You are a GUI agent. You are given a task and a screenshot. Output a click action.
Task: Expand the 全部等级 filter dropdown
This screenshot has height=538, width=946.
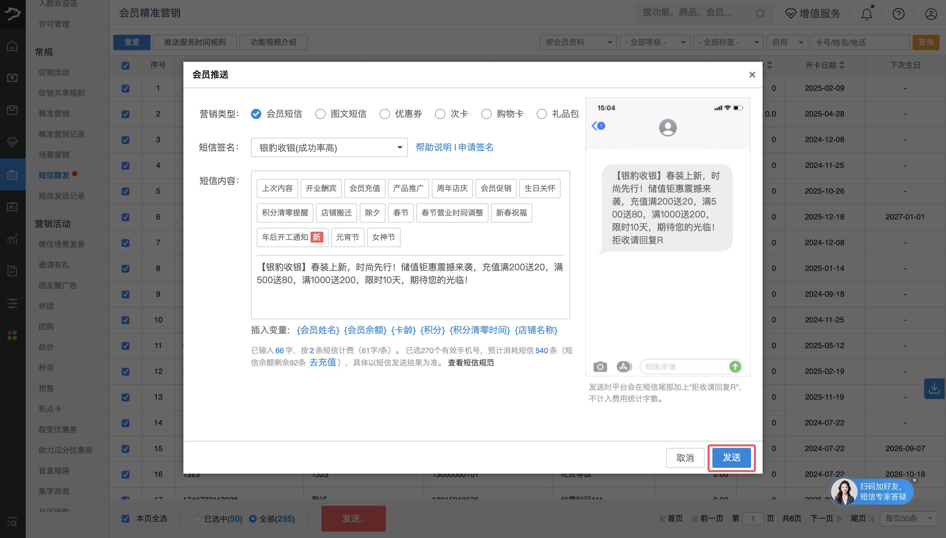654,42
